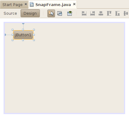Click the partially visible vertical center align icon
This screenshot has height=118, width=129.
[126, 13]
